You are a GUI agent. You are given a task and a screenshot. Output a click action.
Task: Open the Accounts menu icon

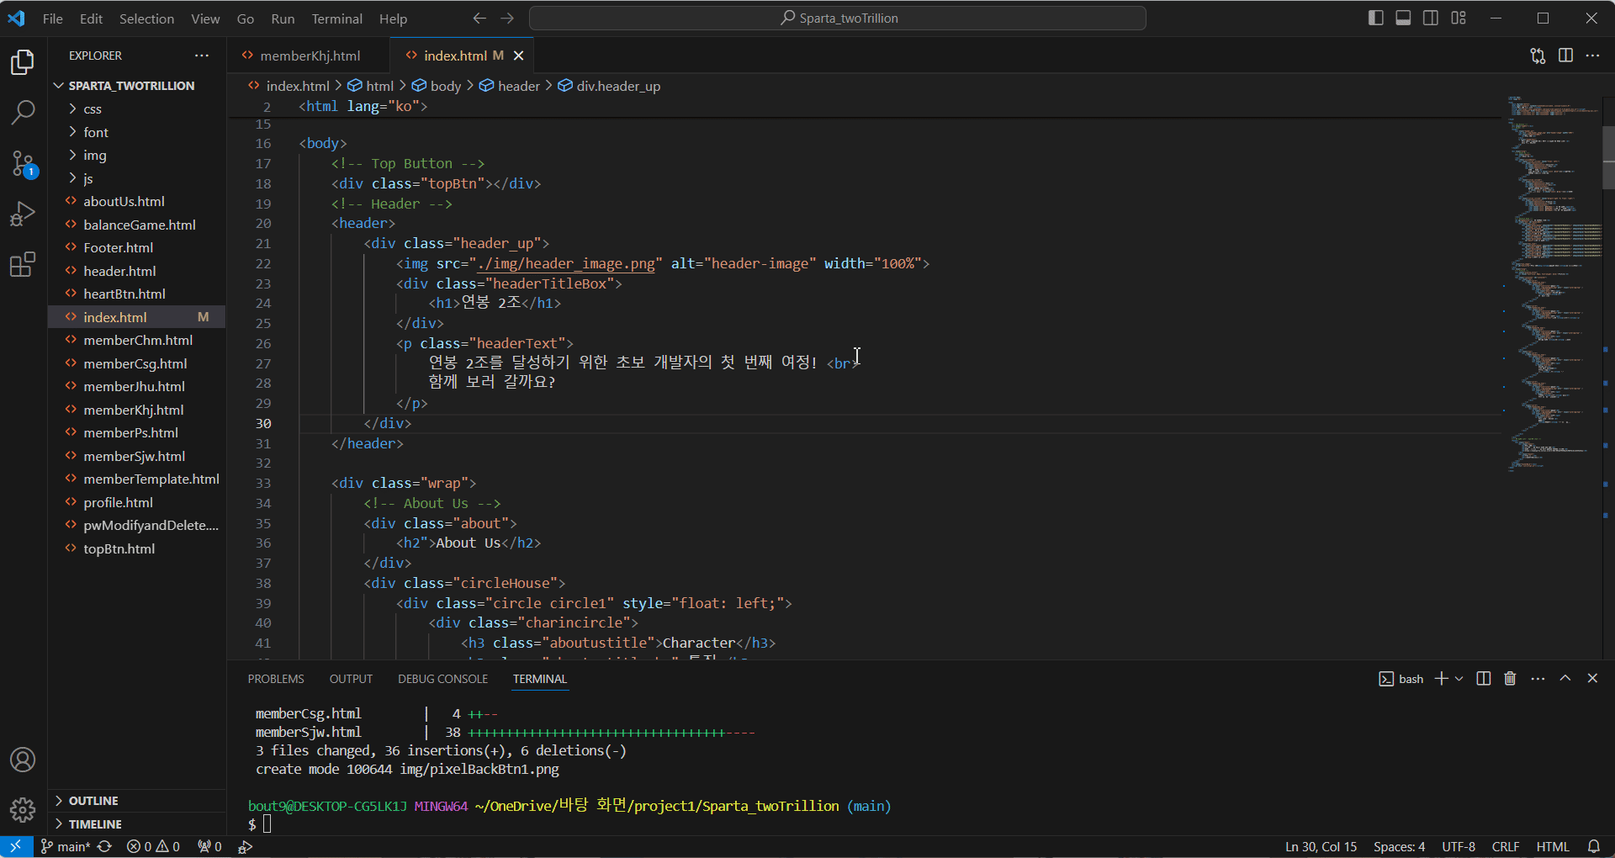point(23,760)
